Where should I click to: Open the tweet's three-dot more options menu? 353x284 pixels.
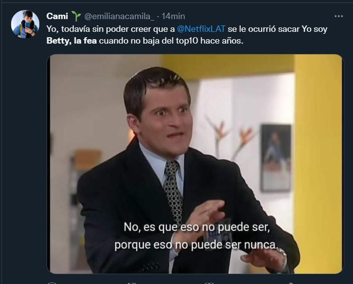pyautogui.click(x=339, y=16)
